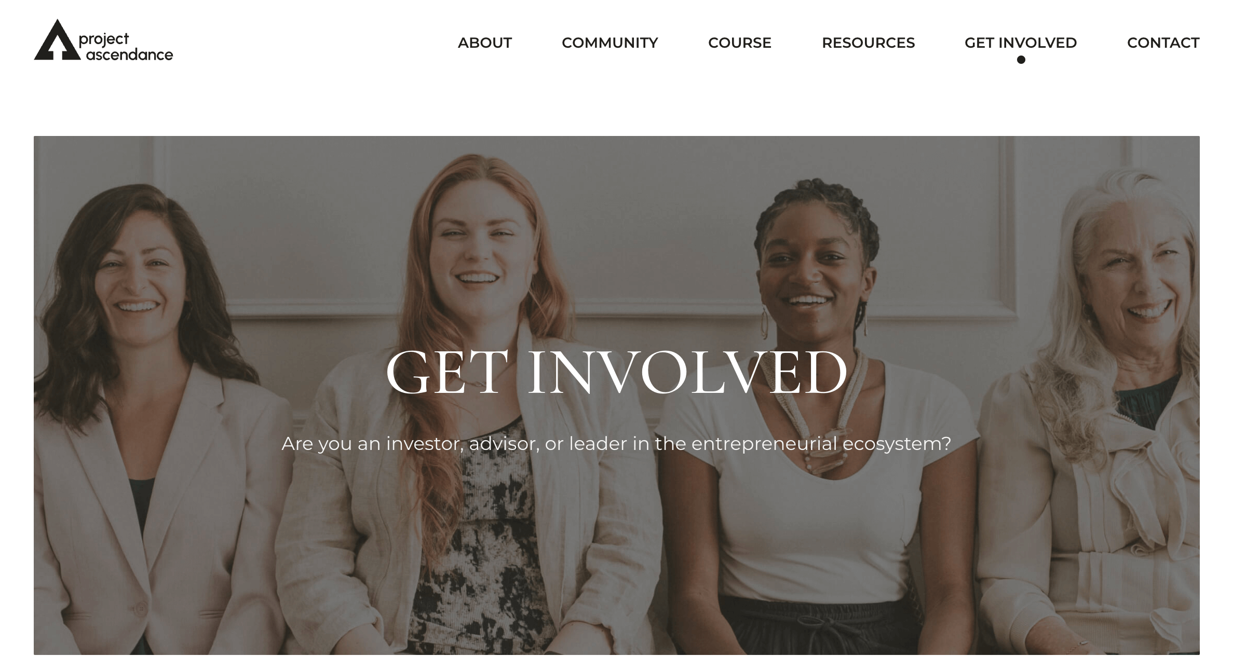
Task: Open the COURSE nav link
Action: 739,43
